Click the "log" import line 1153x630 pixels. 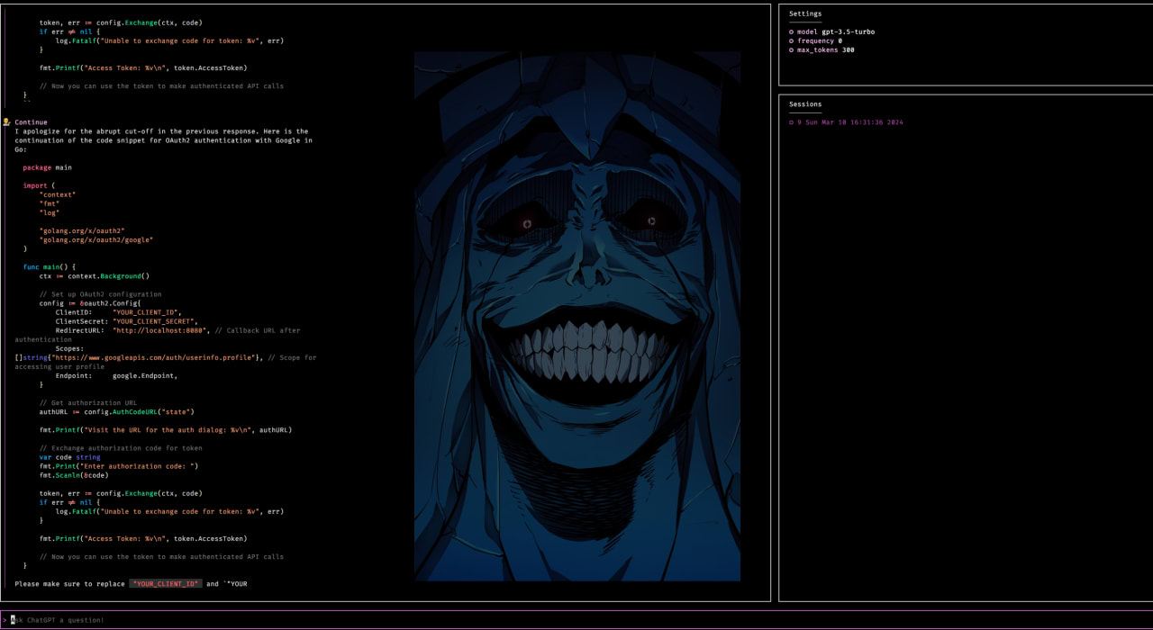coord(49,212)
